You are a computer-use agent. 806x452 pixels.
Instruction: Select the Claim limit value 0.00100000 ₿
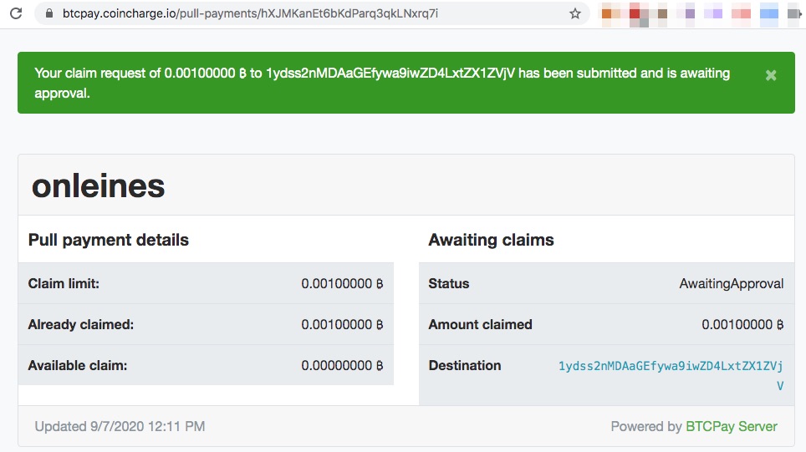point(342,283)
